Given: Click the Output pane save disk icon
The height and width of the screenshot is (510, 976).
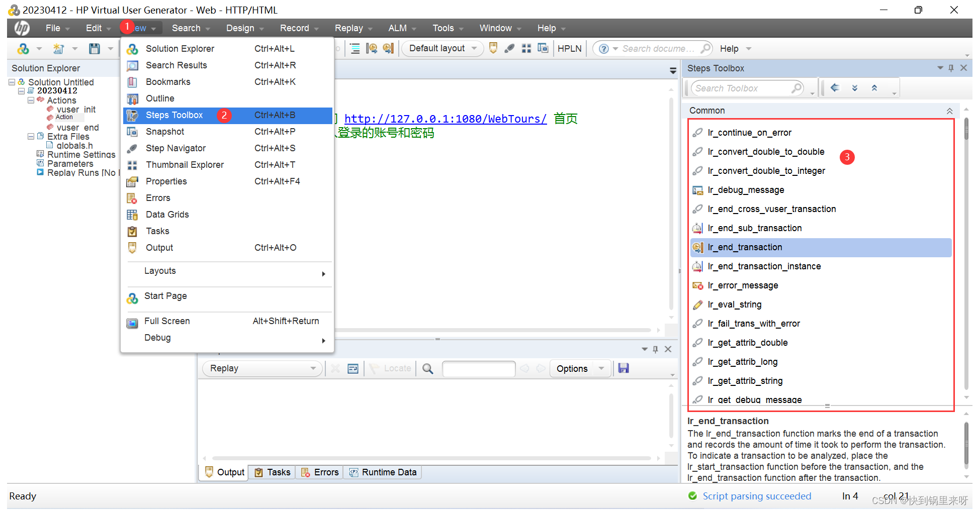Looking at the screenshot, I should click(x=624, y=368).
